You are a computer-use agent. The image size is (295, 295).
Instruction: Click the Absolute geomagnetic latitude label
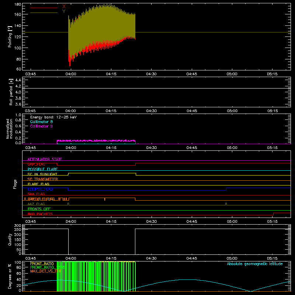(x=255, y=264)
